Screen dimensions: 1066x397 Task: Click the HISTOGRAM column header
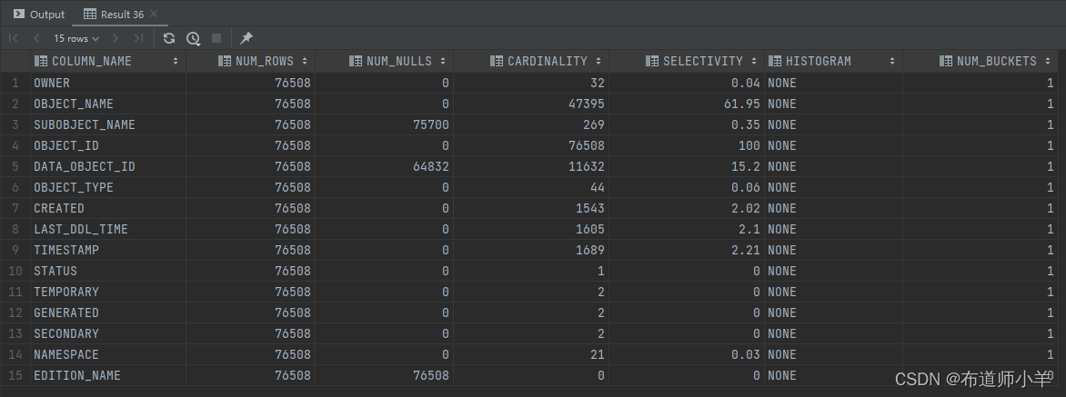818,62
